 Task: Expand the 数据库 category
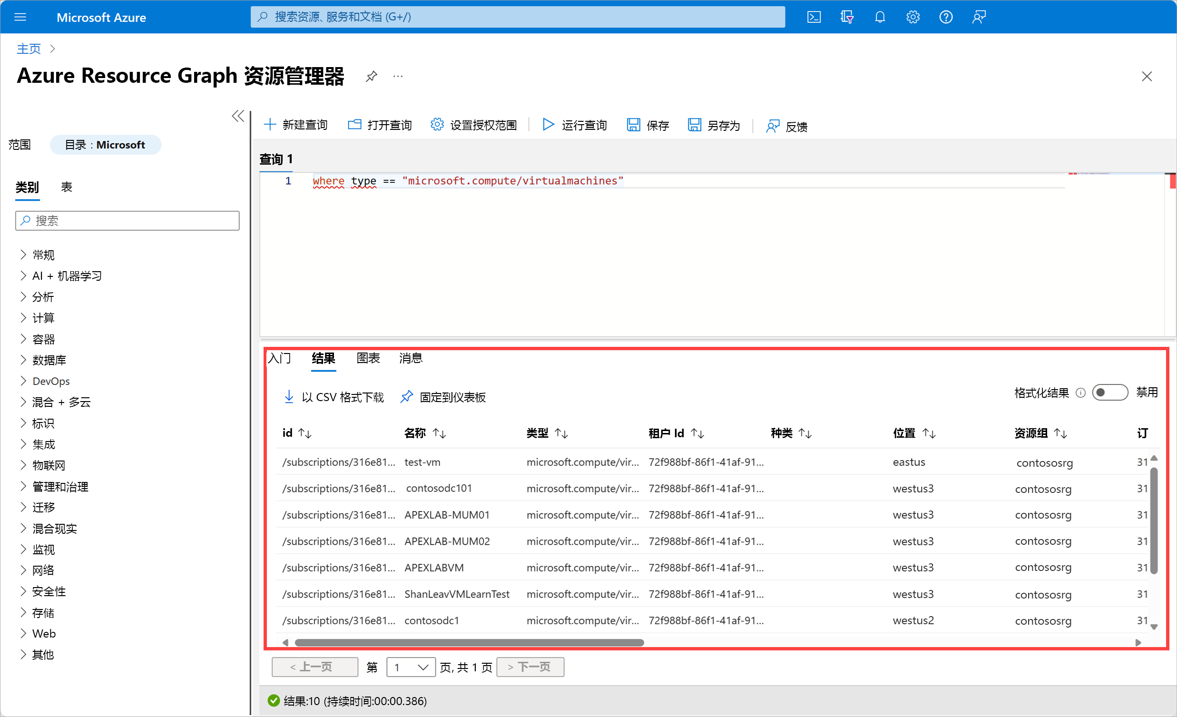tap(23, 360)
